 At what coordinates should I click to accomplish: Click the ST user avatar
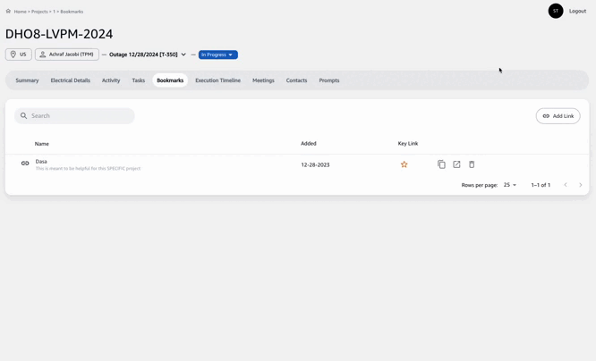556,11
